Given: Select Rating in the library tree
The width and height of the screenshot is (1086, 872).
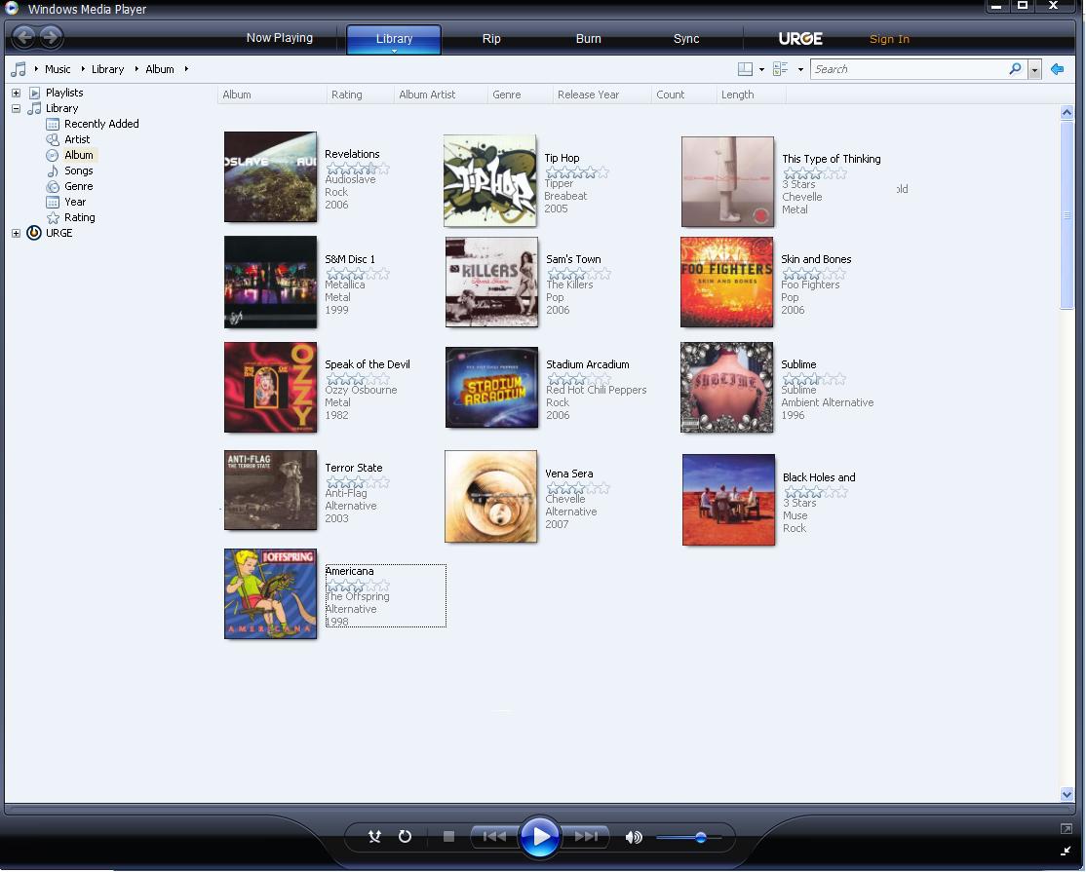Looking at the screenshot, I should pos(80,217).
